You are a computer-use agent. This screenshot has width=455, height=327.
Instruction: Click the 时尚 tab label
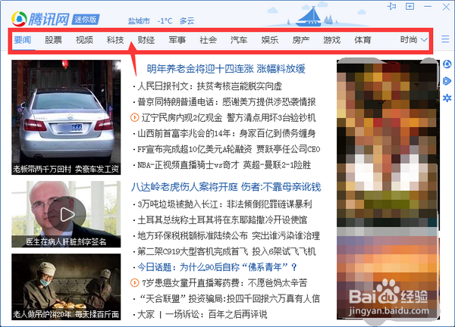click(409, 39)
